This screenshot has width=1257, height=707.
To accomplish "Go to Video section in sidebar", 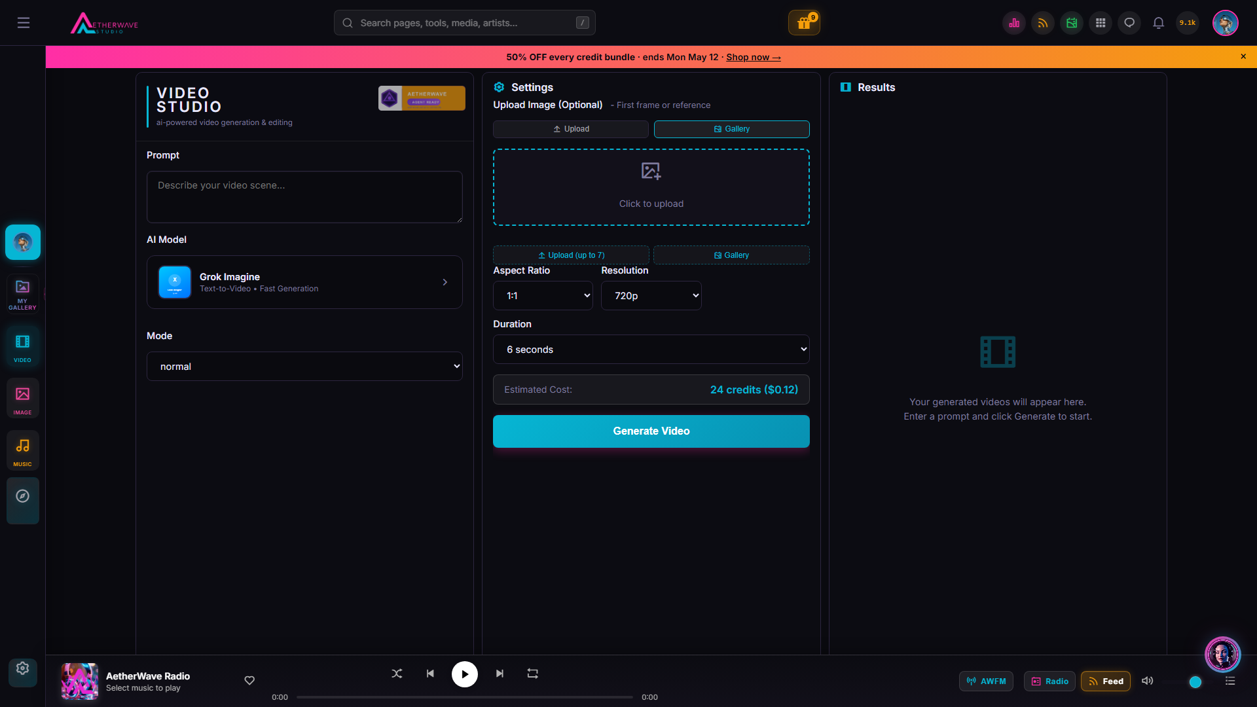I will (x=23, y=347).
